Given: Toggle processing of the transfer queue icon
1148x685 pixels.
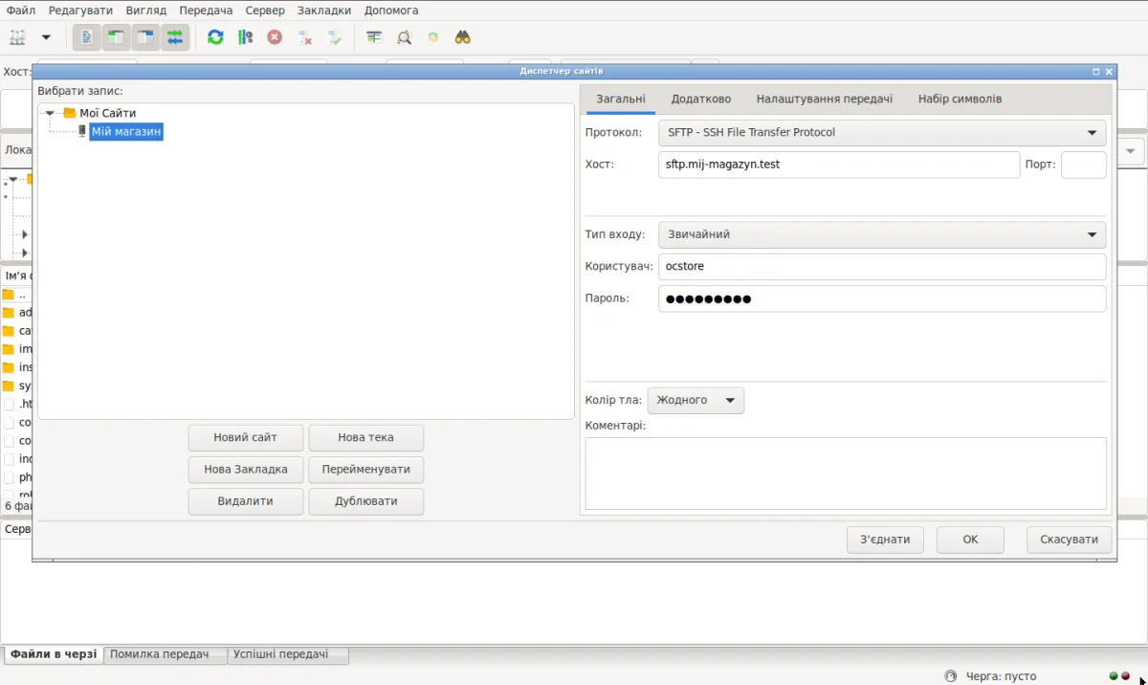Looking at the screenshot, I should [245, 37].
